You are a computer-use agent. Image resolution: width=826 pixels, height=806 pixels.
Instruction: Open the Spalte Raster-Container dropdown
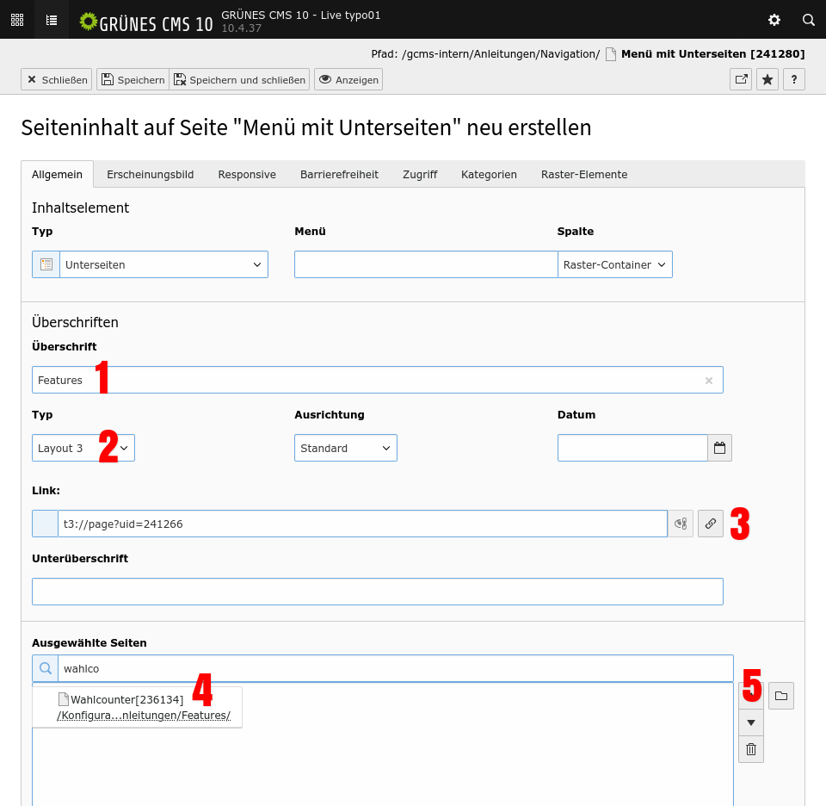pos(614,264)
